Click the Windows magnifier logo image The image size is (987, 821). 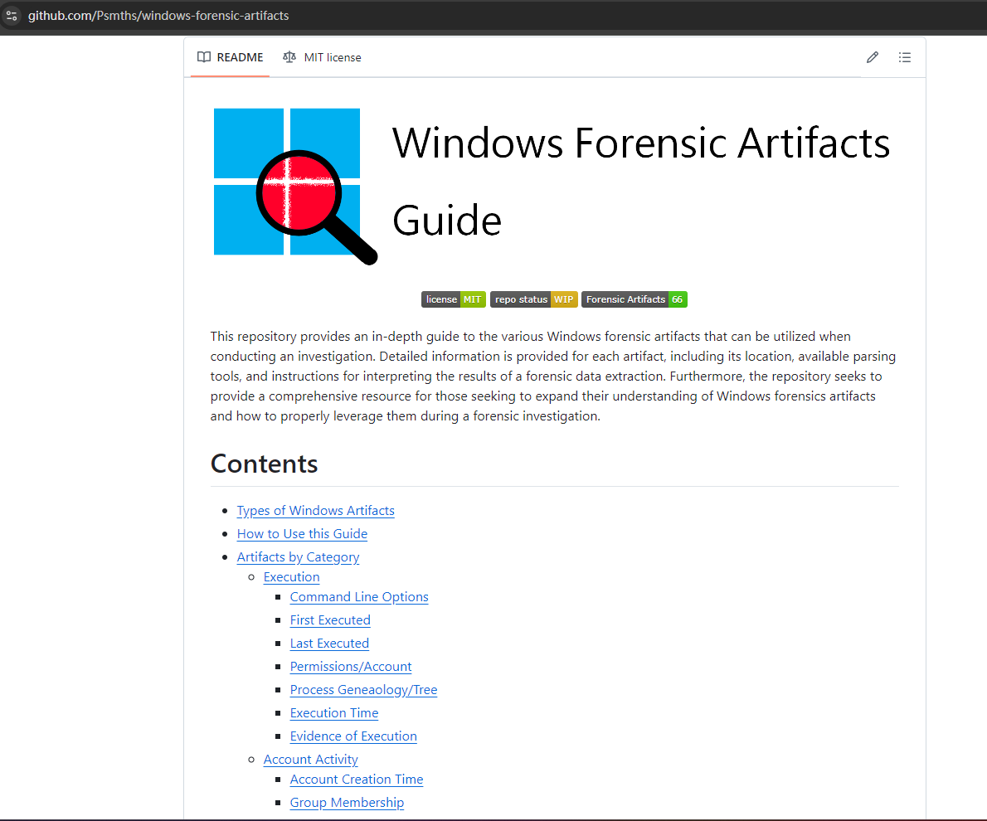(x=295, y=187)
